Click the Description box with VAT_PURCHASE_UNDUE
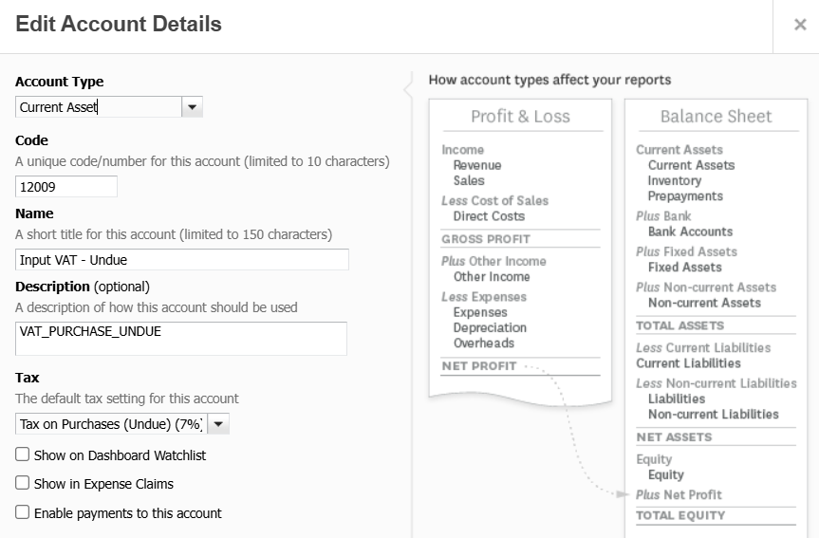The height and width of the screenshot is (538, 819). click(181, 339)
